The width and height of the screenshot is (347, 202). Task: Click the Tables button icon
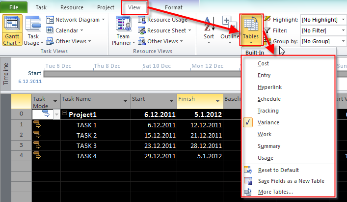[250, 25]
